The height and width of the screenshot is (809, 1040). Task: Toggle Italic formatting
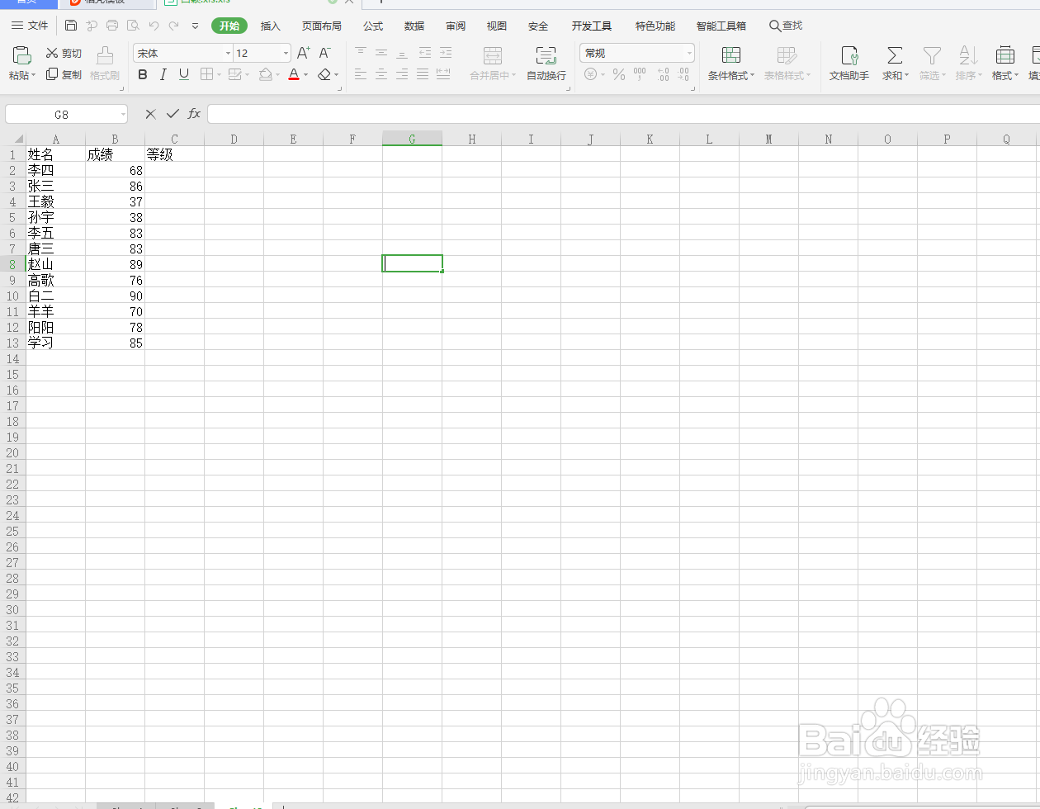pos(163,74)
